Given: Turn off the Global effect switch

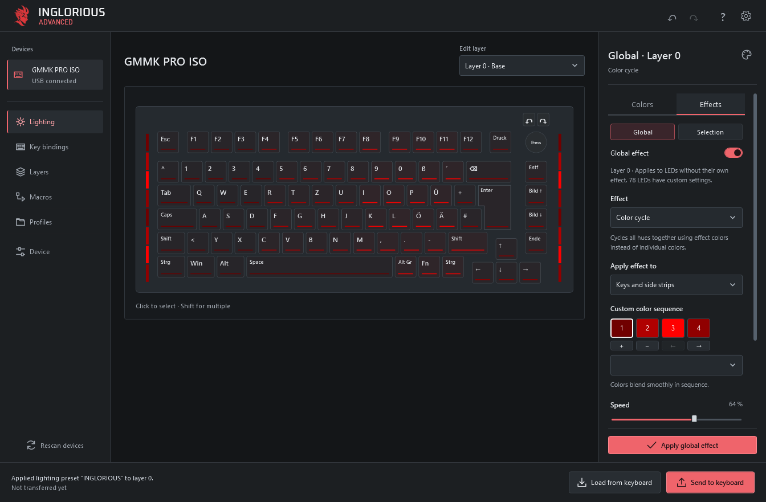Looking at the screenshot, I should click(734, 153).
